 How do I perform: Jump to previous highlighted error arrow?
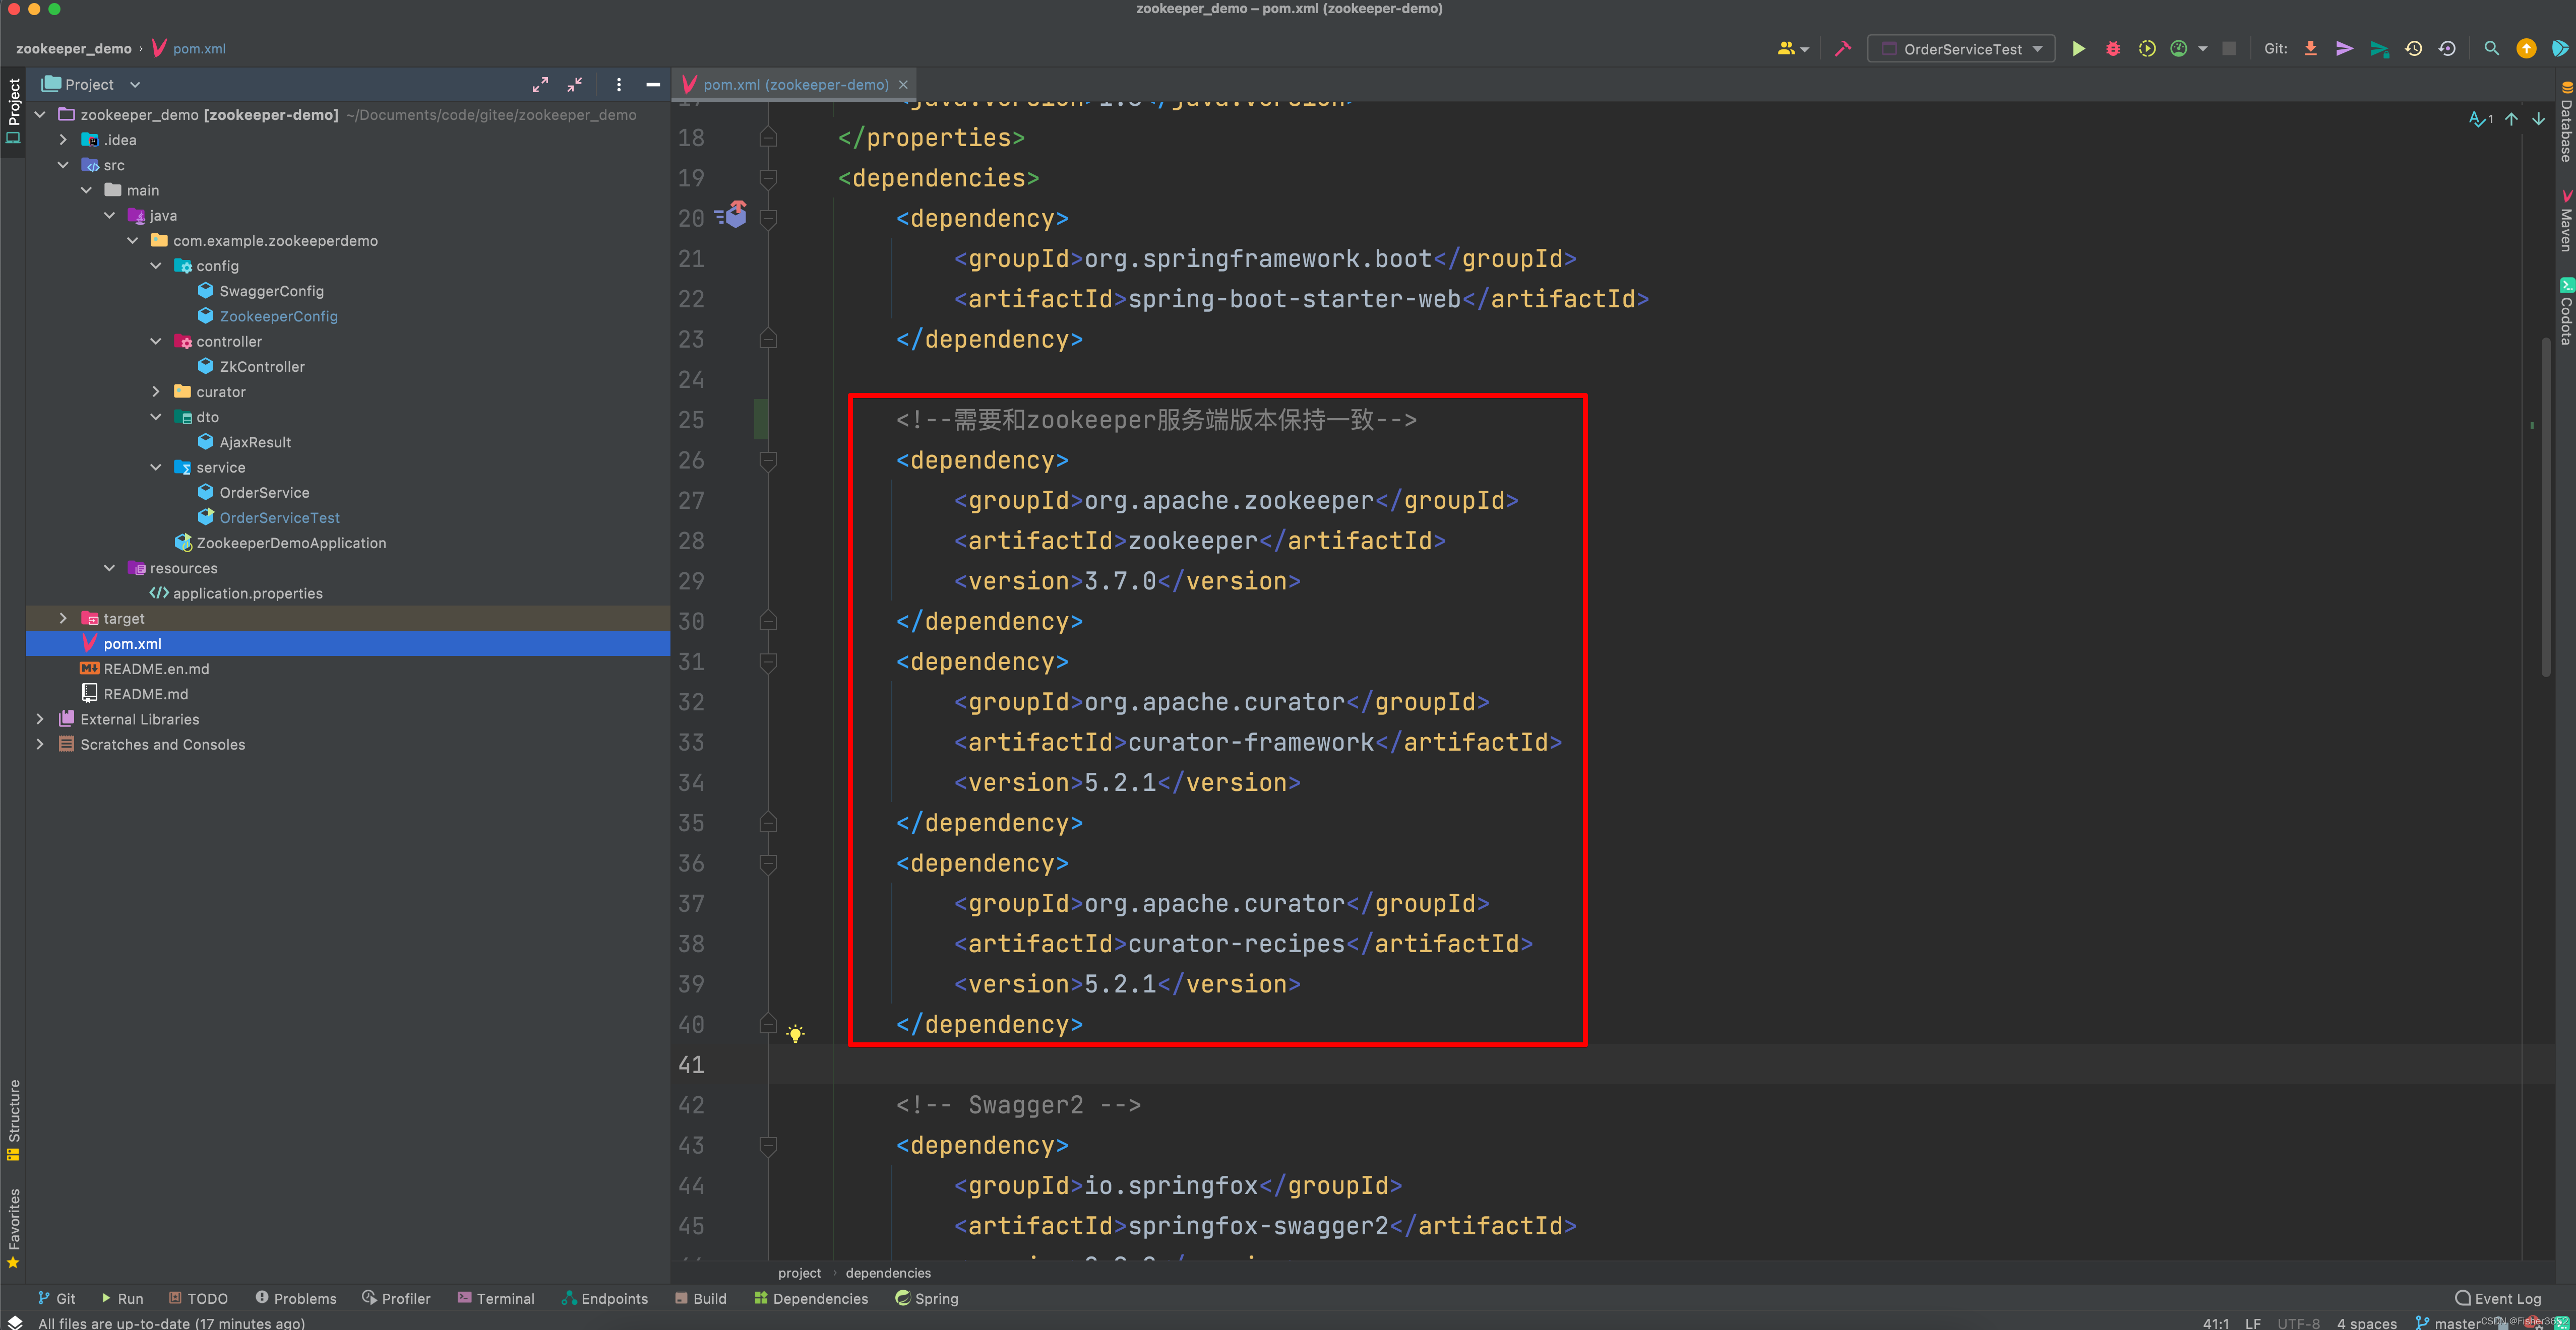[x=2511, y=119]
